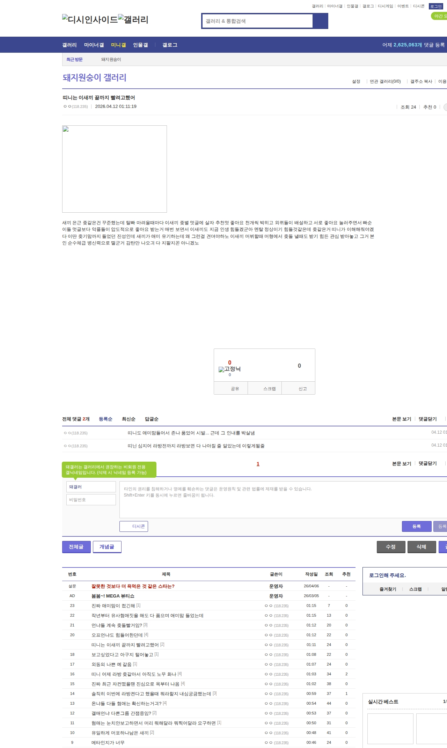This screenshot has width=447, height=748.
Task: Open the gallery 설정 link
Action: pyautogui.click(x=356, y=81)
